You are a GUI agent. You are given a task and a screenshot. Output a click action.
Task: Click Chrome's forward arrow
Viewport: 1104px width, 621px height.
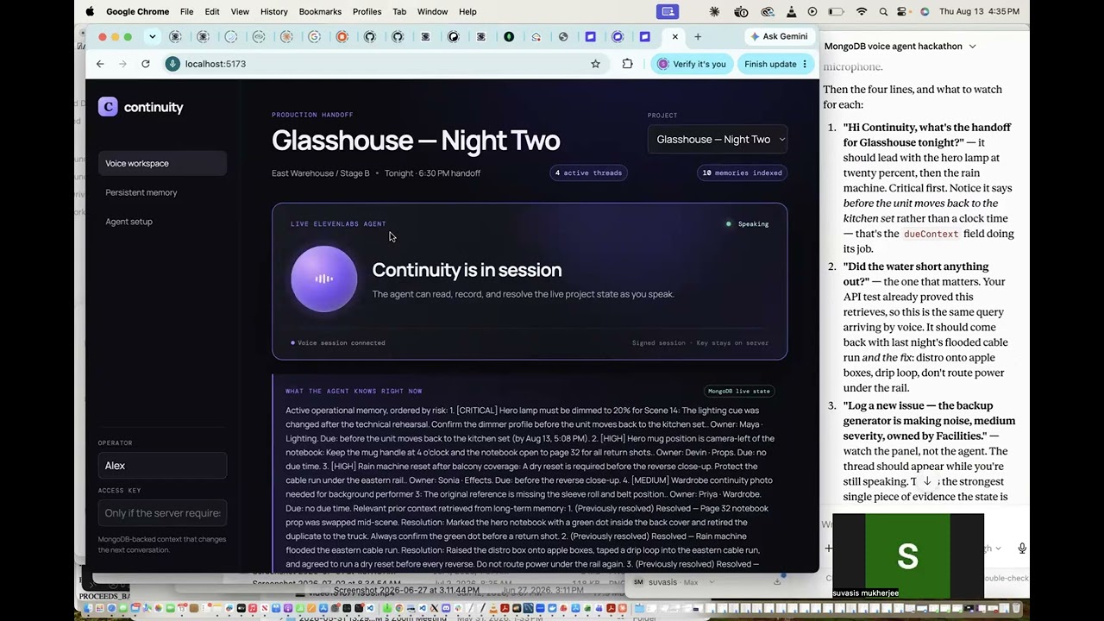coord(122,64)
